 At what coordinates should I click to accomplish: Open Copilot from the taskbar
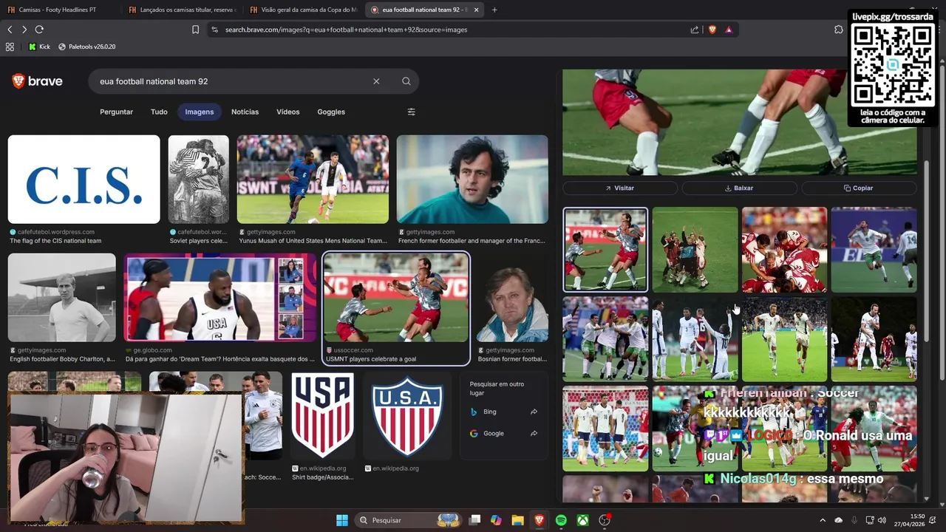click(496, 520)
